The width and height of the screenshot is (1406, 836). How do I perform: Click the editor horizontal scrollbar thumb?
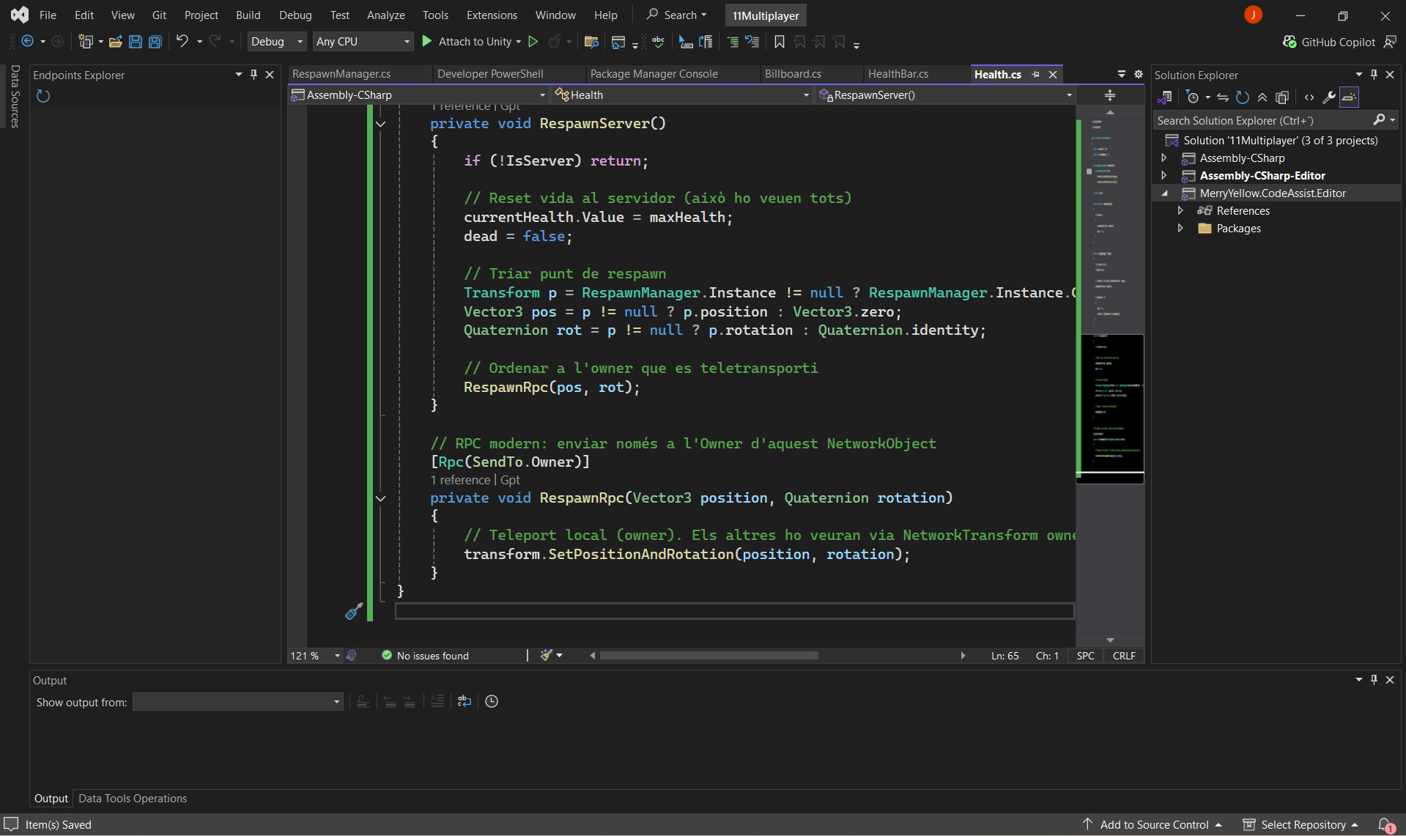708,656
